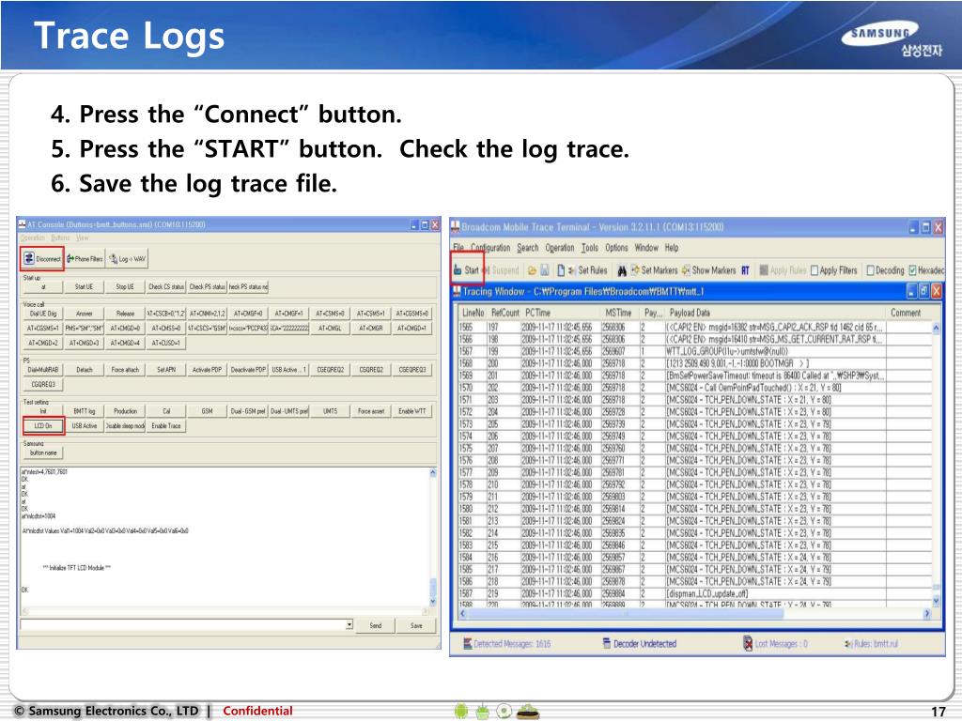Open the Options menu
Viewport: 962px width, 721px height.
pyautogui.click(x=616, y=248)
